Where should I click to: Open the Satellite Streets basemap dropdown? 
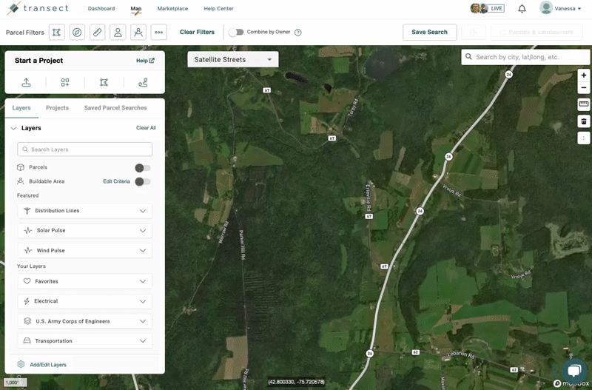click(233, 59)
